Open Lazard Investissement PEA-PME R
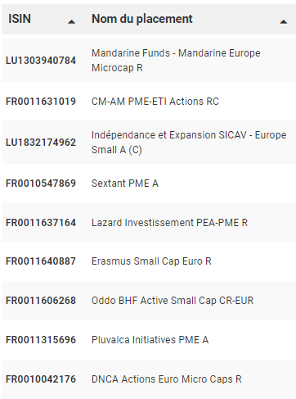This screenshot has height=399, width=296. pyautogui.click(x=169, y=223)
